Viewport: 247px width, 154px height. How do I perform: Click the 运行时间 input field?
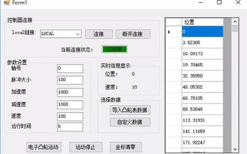[x=70, y=127]
